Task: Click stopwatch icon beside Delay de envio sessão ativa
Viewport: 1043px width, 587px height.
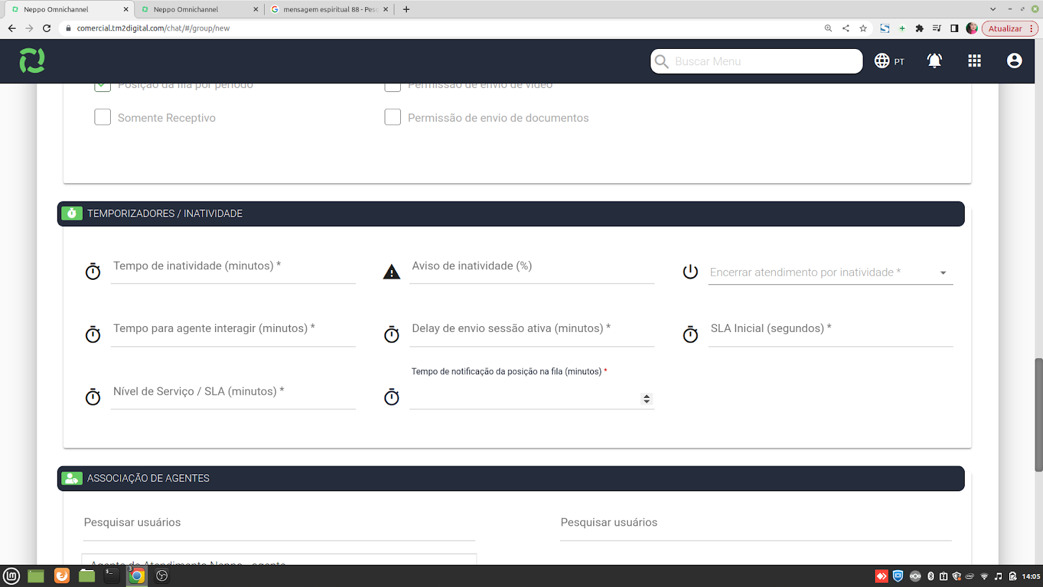Action: (x=392, y=335)
